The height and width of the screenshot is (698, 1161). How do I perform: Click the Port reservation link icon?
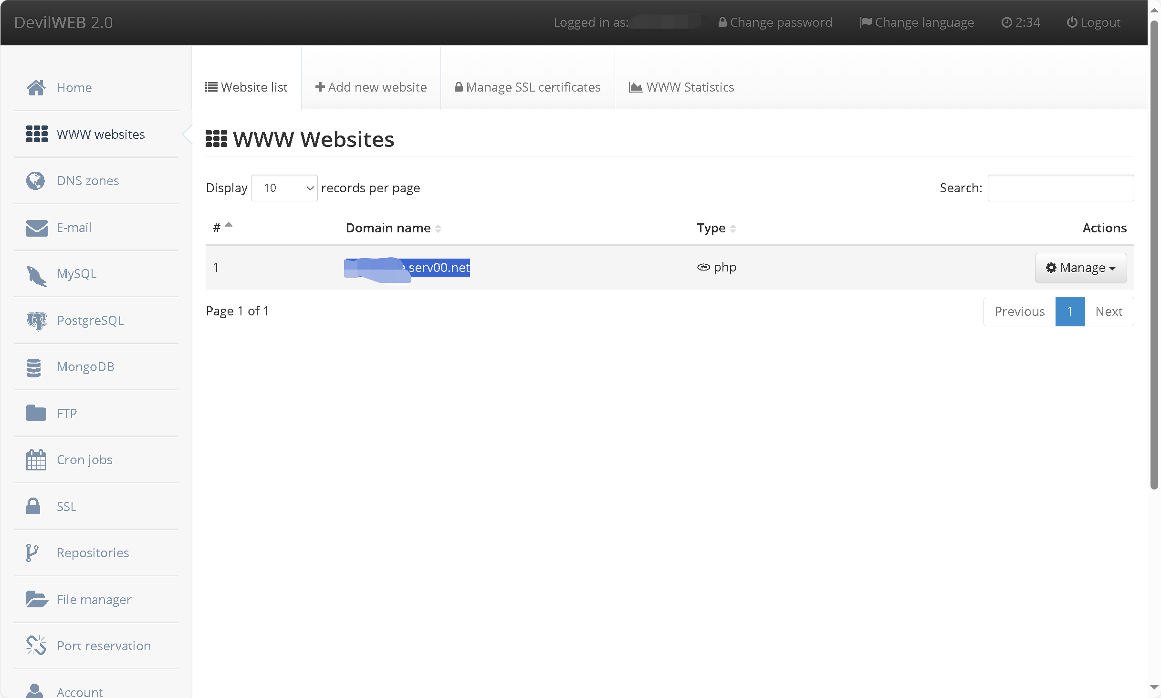[36, 646]
